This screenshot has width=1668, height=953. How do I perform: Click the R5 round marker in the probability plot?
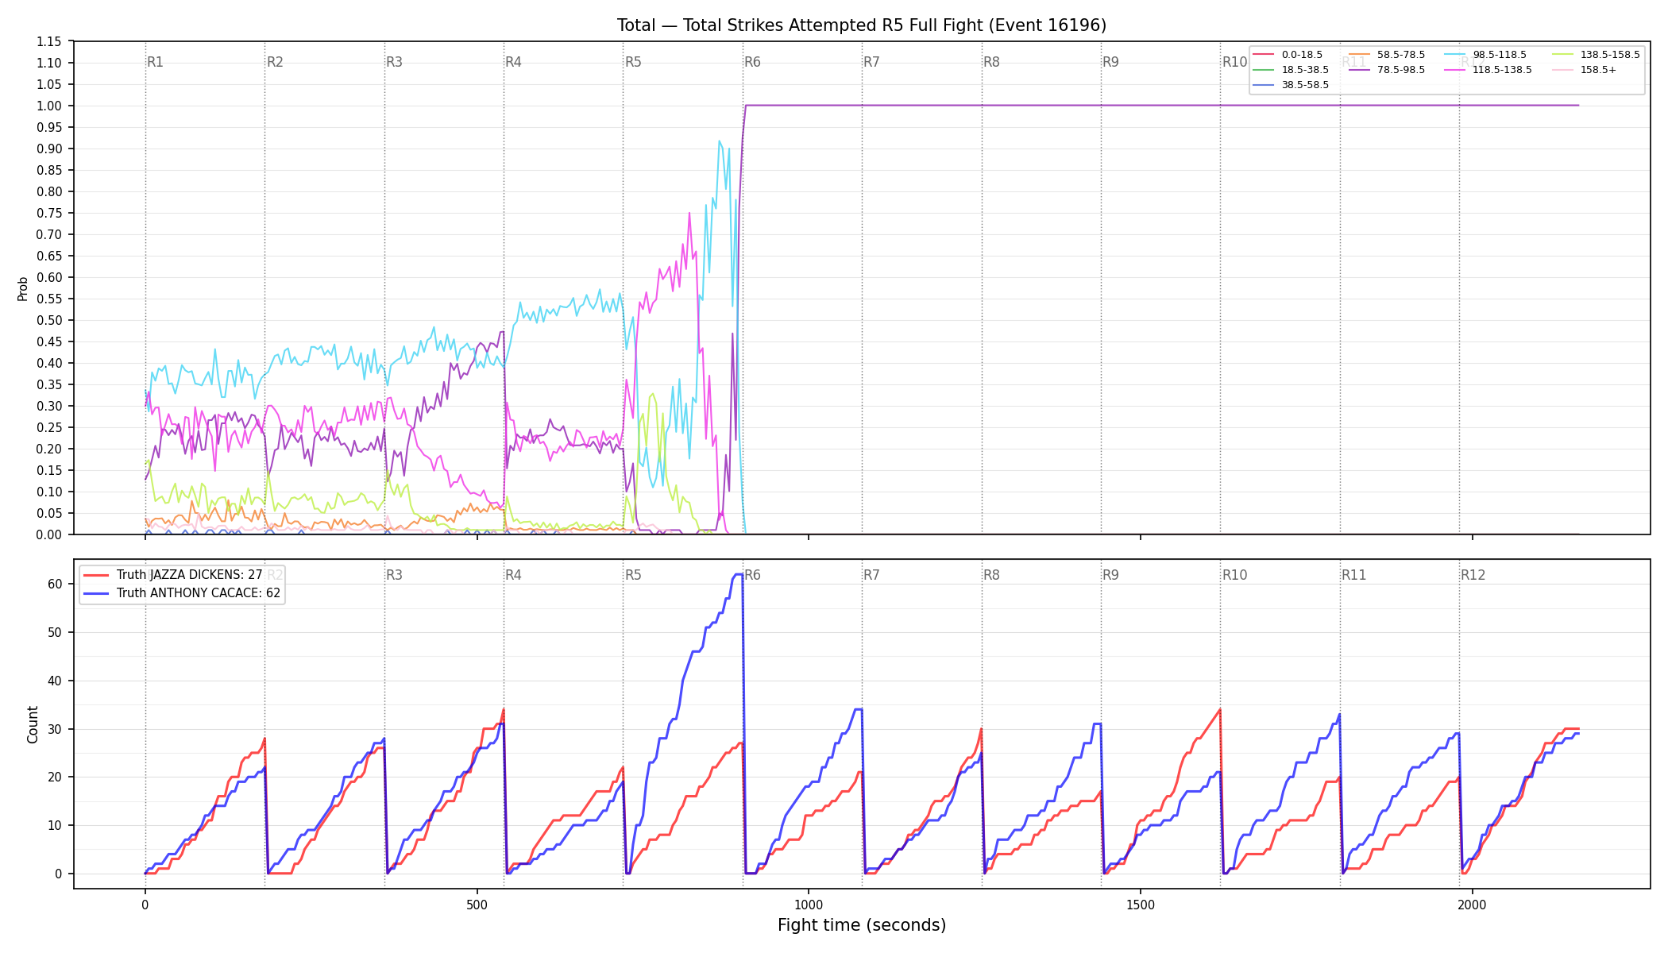633,62
